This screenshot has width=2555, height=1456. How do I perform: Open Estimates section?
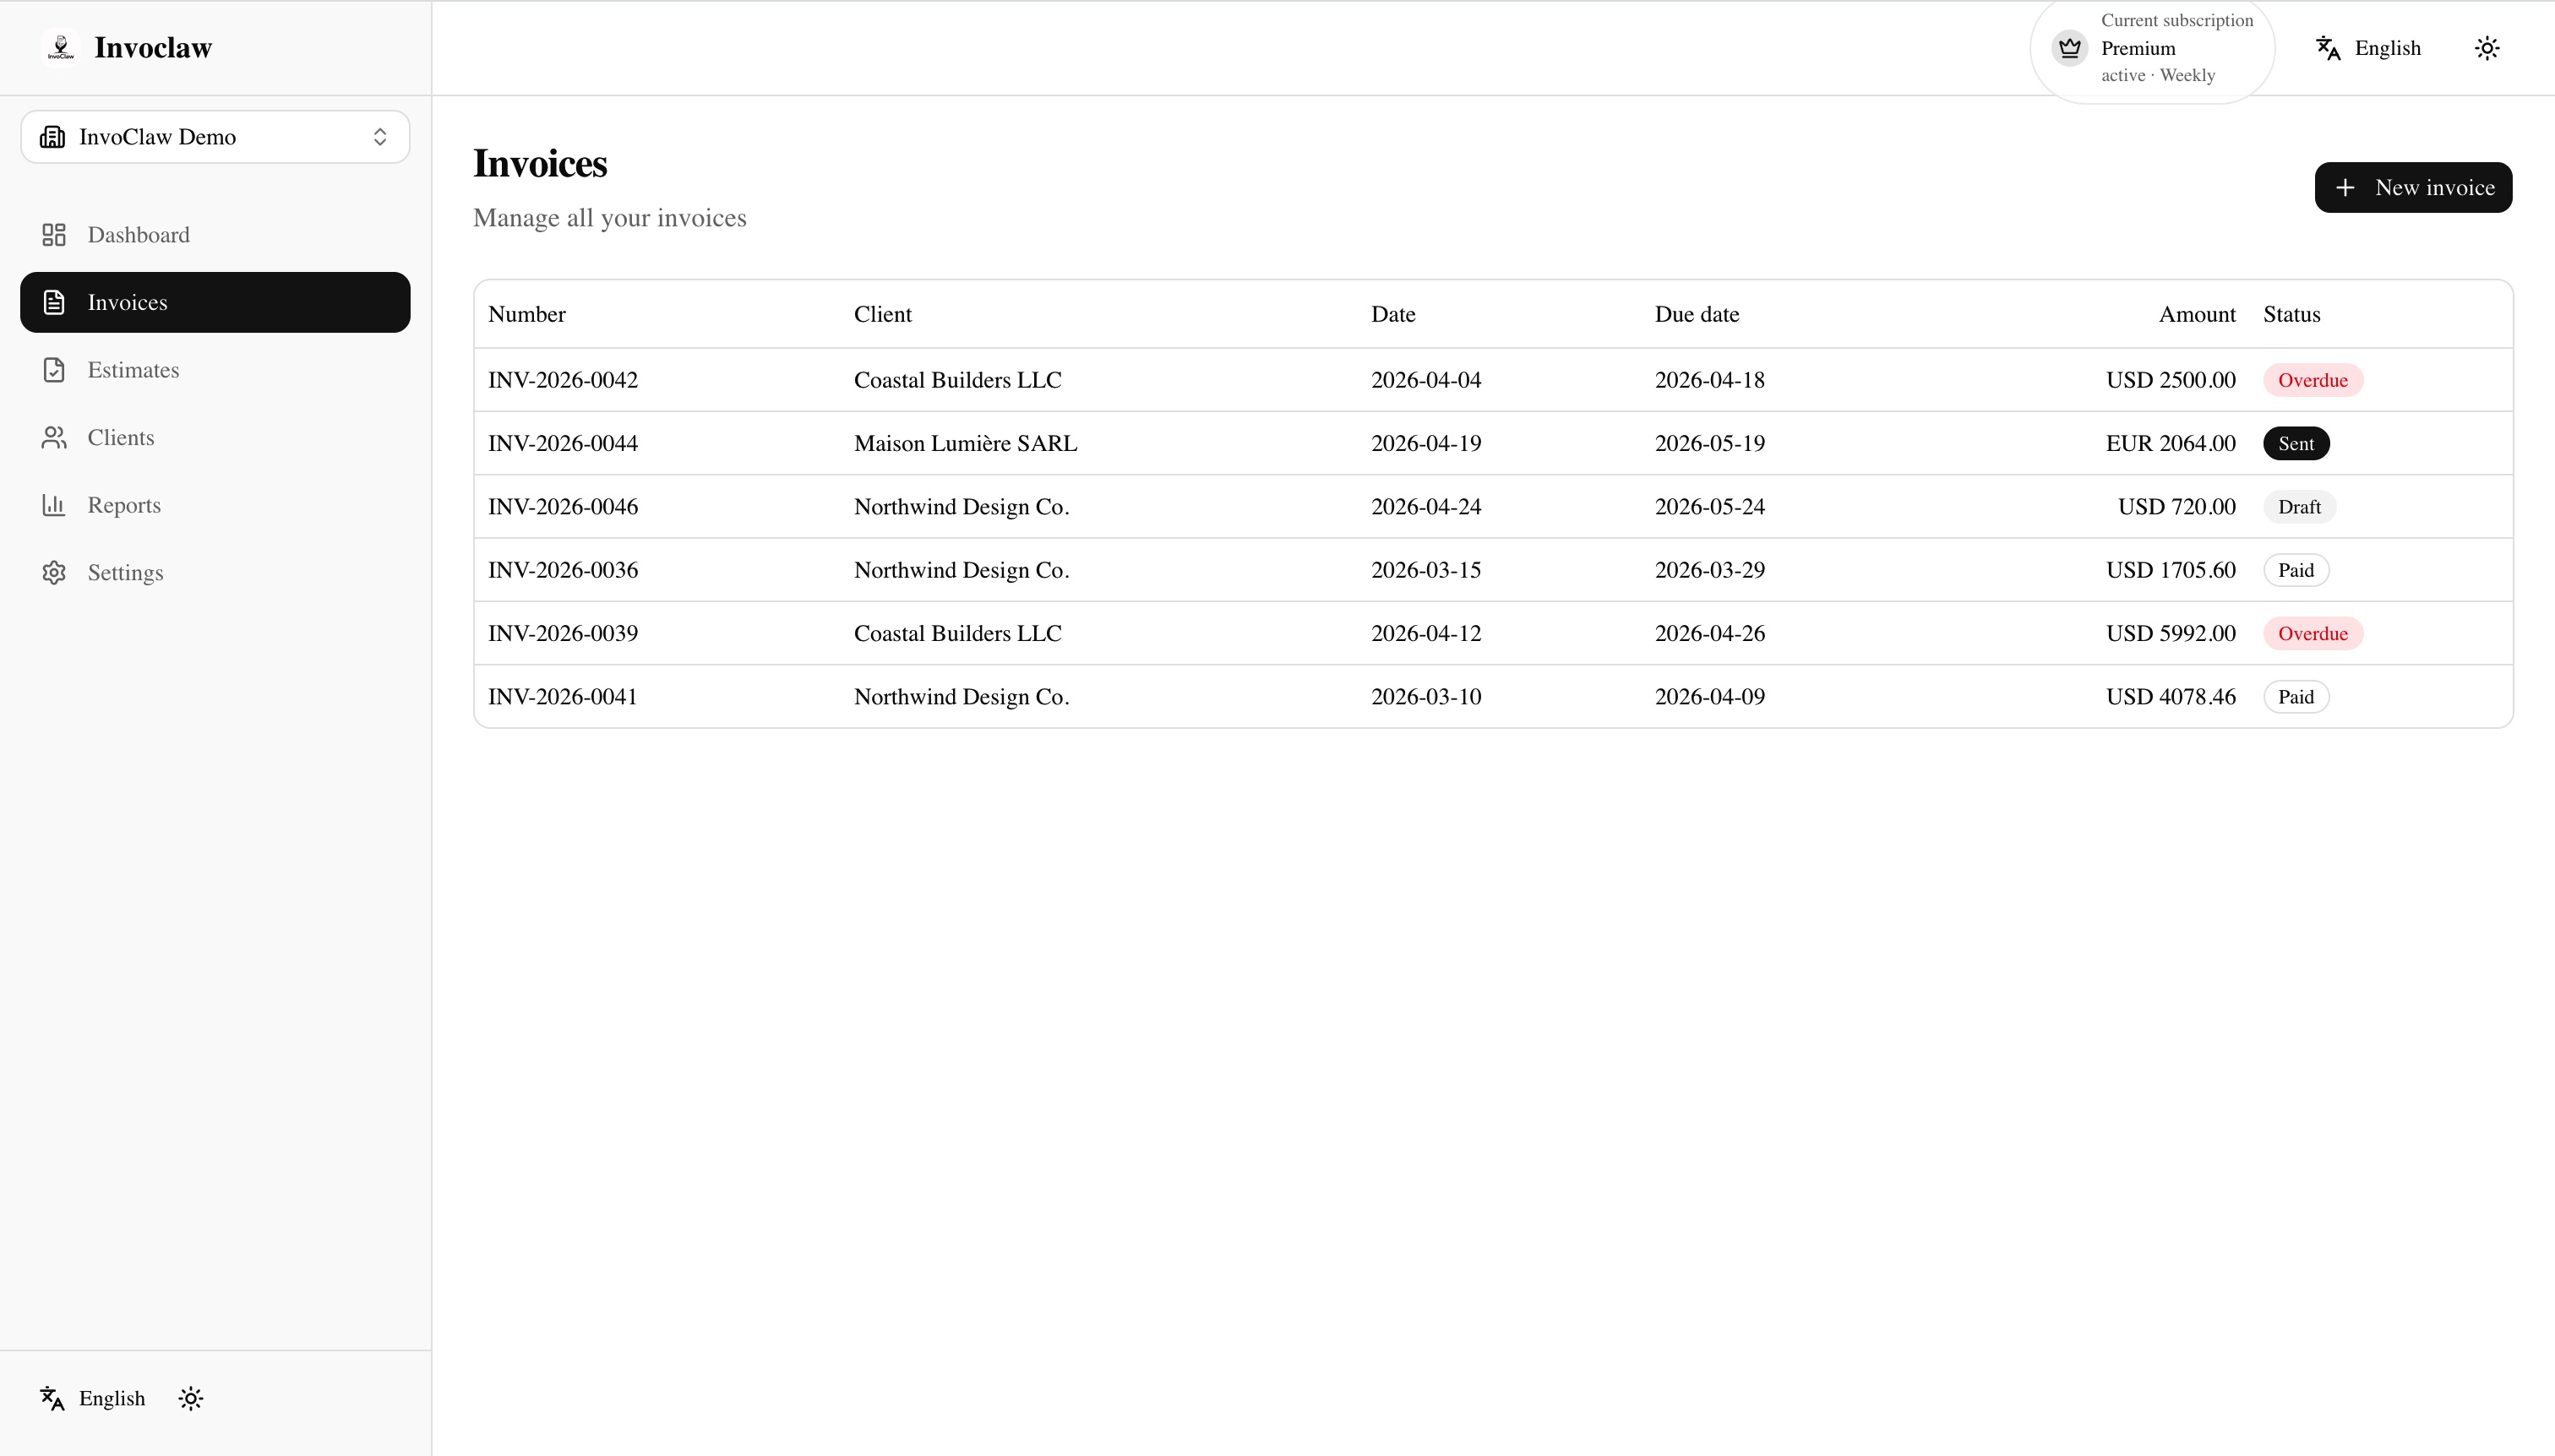click(215, 370)
